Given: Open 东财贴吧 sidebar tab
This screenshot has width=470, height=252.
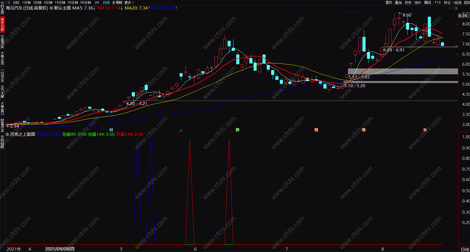Looking at the screenshot, I should (x=2, y=142).
